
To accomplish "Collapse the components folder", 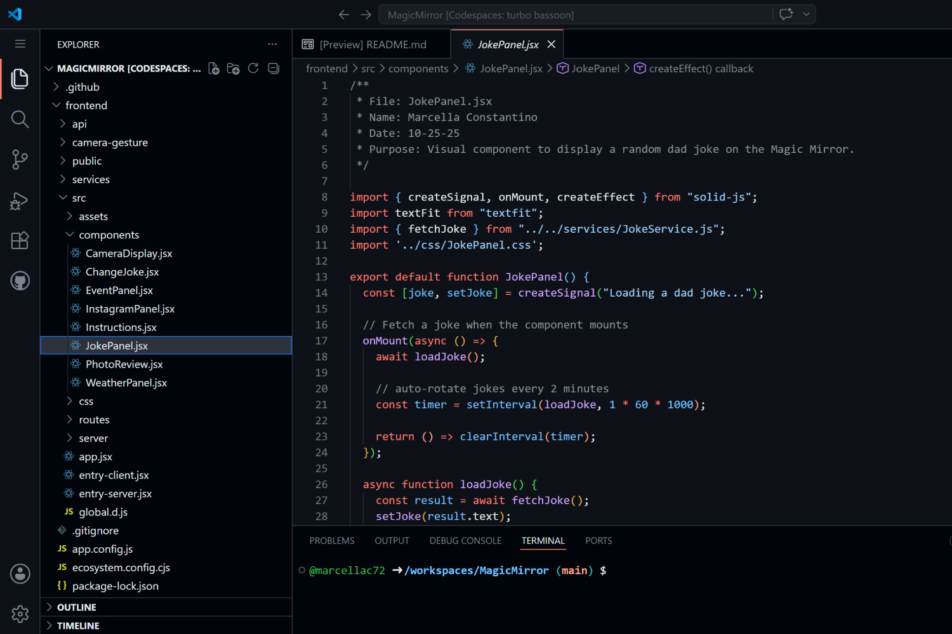I will coord(166,235).
